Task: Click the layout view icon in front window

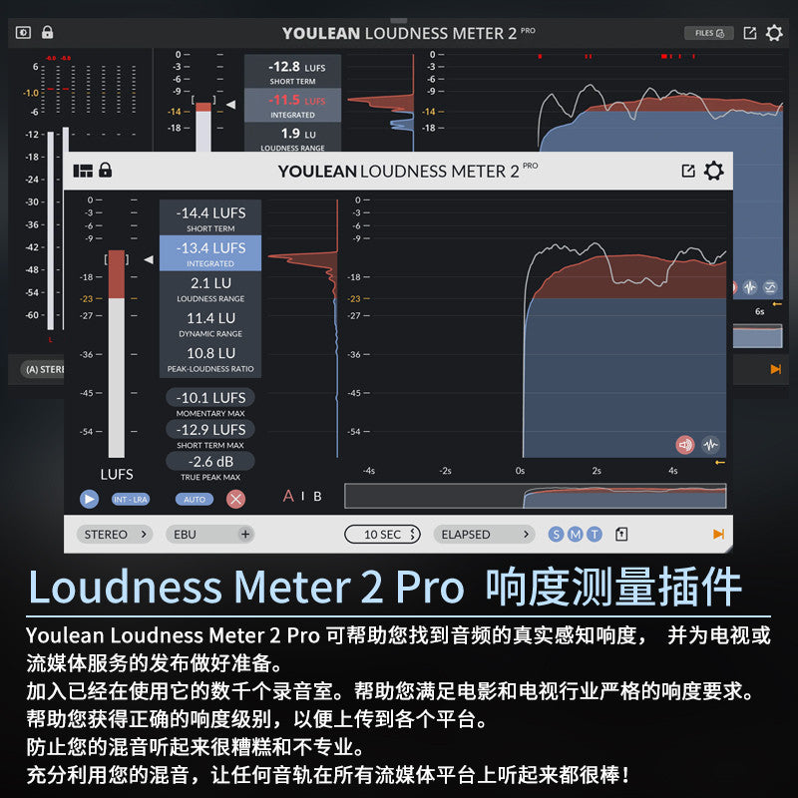Action: (x=83, y=171)
